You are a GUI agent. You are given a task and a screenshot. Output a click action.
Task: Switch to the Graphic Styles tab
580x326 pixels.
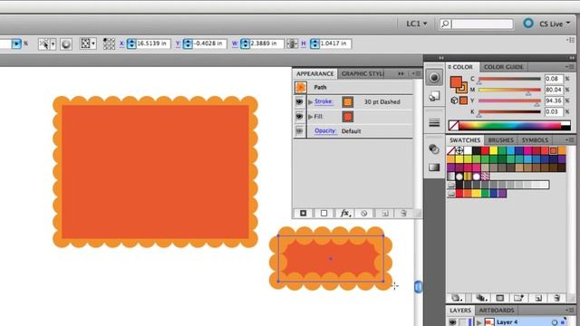pyautogui.click(x=362, y=73)
